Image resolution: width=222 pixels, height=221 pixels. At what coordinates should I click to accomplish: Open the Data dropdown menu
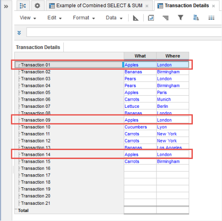pyautogui.click(x=114, y=18)
